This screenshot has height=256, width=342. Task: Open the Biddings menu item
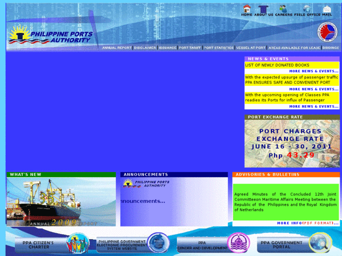pyautogui.click(x=331, y=48)
